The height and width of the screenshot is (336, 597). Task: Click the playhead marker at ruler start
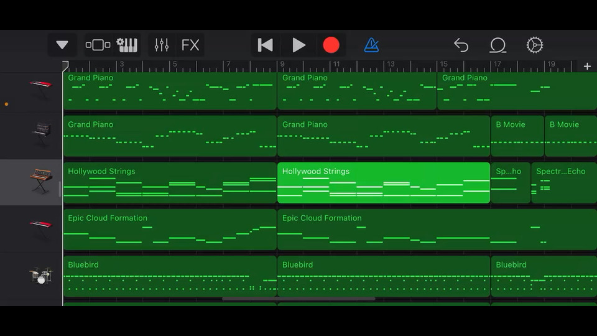tap(65, 65)
